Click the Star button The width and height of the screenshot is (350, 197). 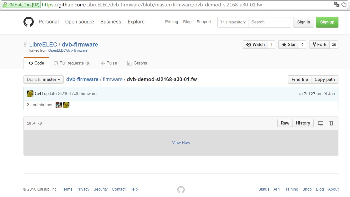289,45
